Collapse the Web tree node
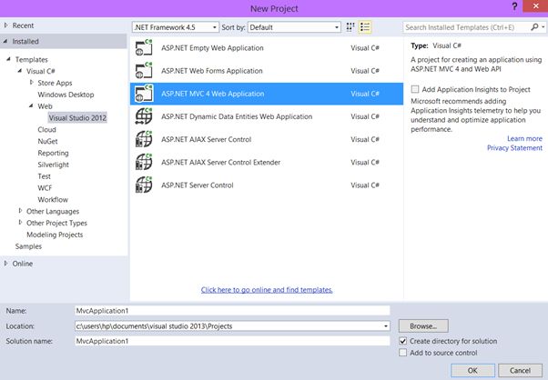 (x=31, y=105)
